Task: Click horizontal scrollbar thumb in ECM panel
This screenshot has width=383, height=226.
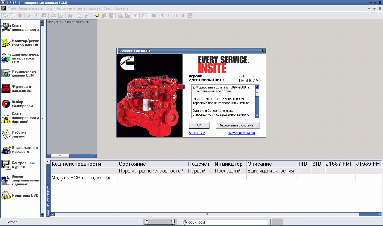Action: [x=60, y=156]
